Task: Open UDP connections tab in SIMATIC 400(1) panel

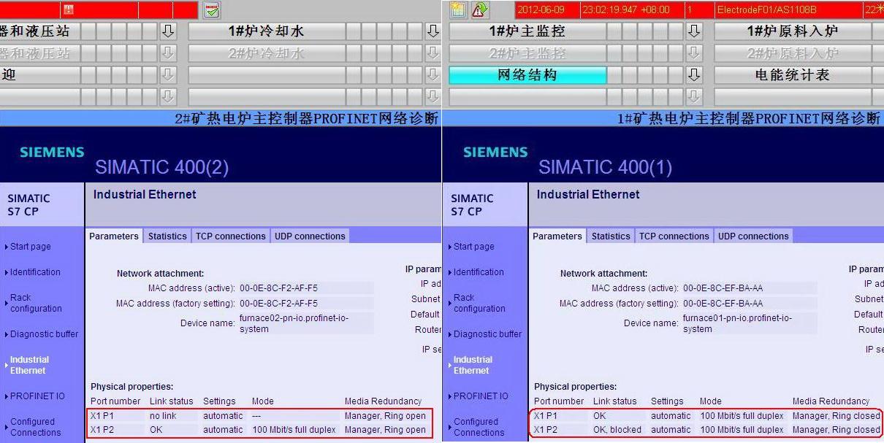Action: coord(753,236)
